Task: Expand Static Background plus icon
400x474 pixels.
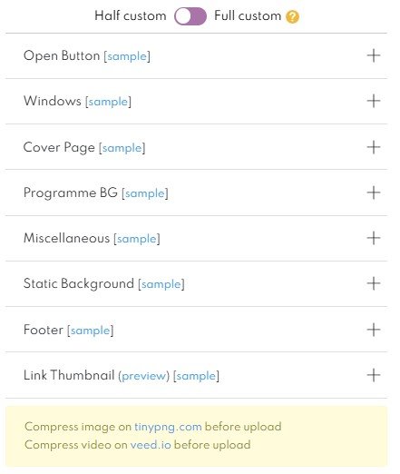Action: pyautogui.click(x=374, y=283)
